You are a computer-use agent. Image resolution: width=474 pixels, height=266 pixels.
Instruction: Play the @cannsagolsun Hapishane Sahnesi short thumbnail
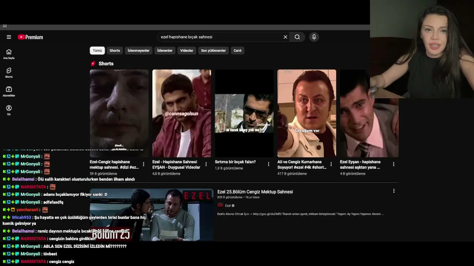click(x=182, y=113)
